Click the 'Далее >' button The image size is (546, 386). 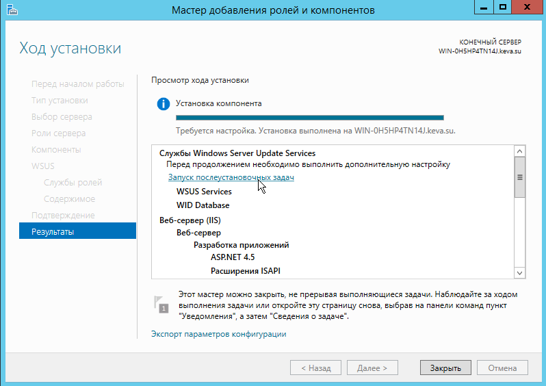(x=372, y=368)
